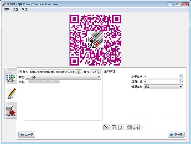Increase the Alpha value with the spinner

(x=99, y=71)
